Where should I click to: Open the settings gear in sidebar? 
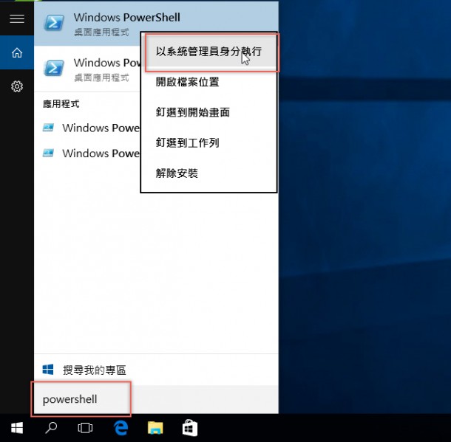(x=17, y=86)
